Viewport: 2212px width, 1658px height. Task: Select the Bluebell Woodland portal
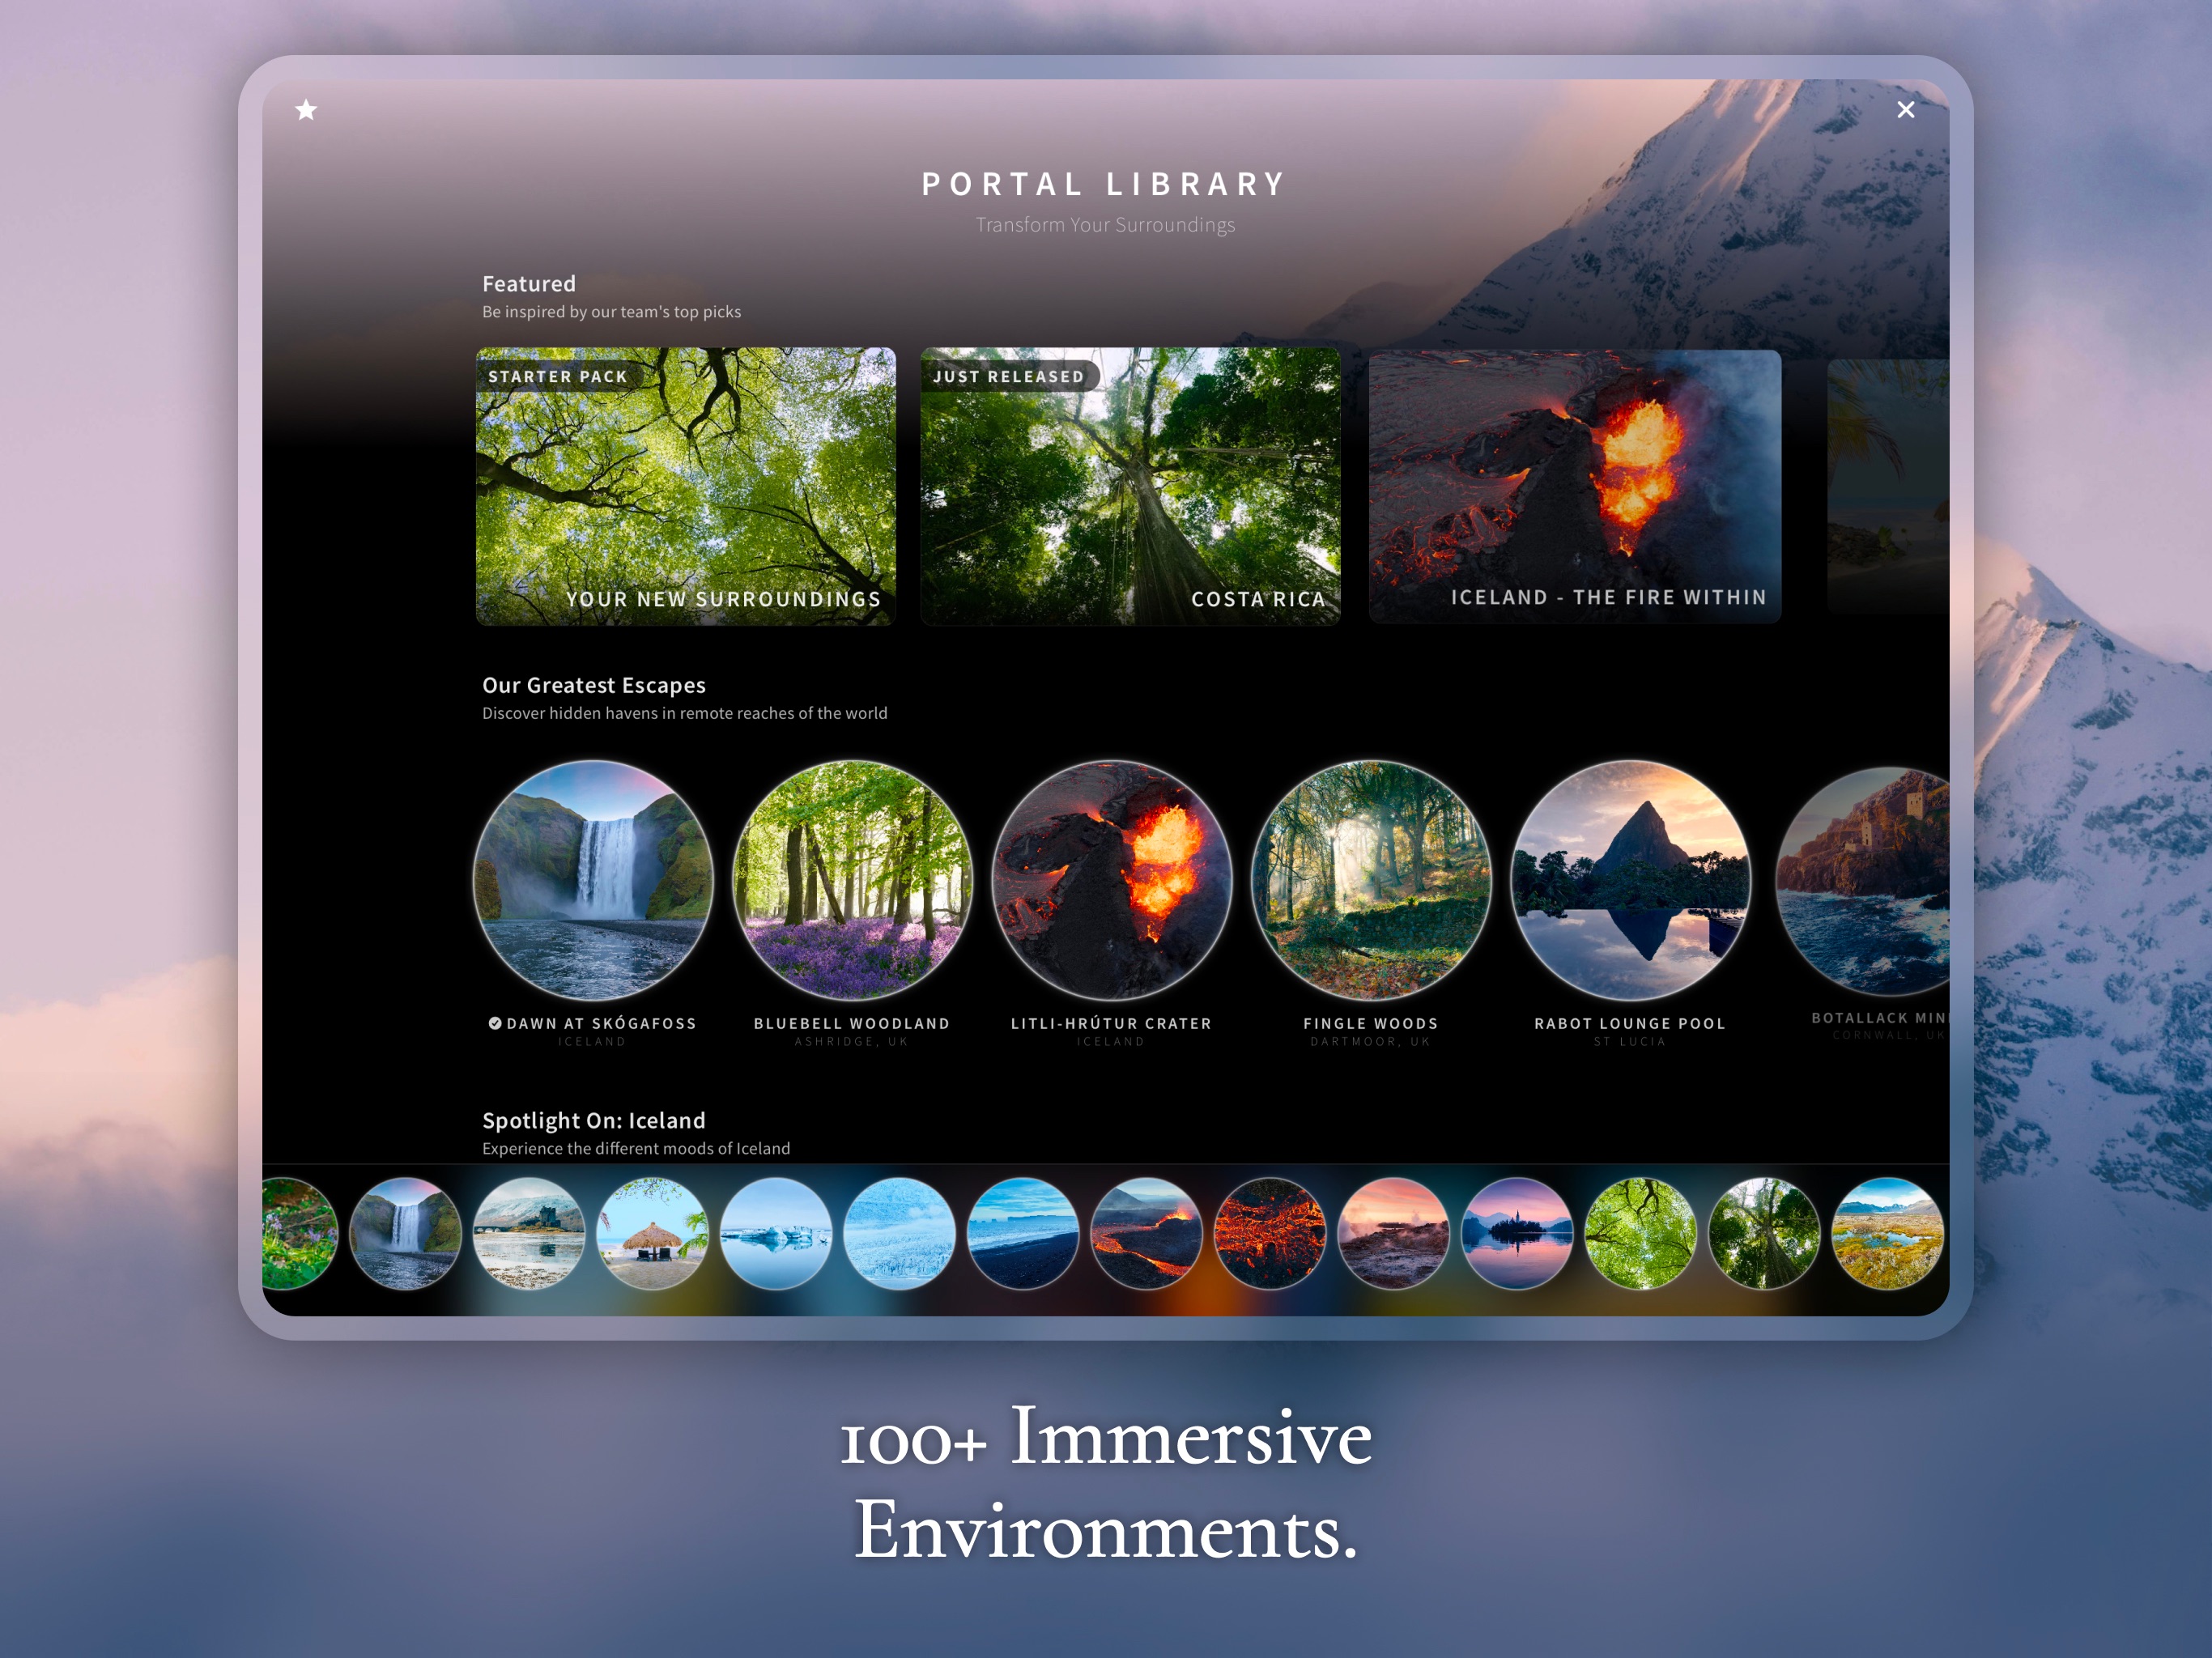852,880
